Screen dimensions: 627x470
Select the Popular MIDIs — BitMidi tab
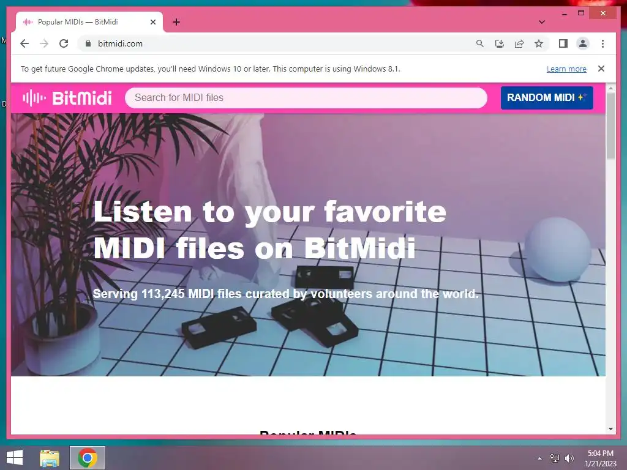[x=89, y=22]
